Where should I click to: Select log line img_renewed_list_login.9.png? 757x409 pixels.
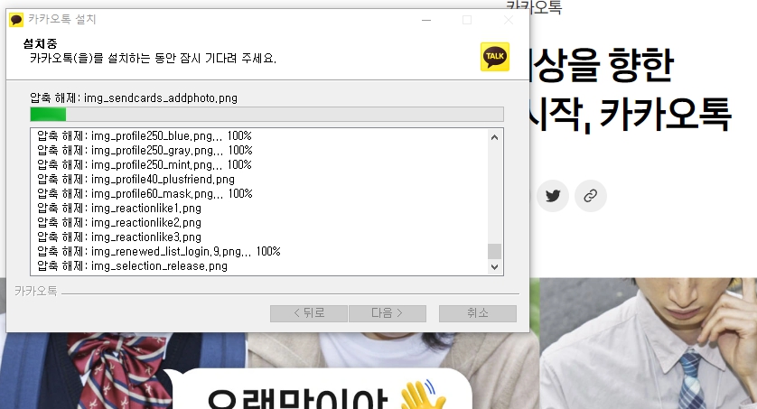(x=159, y=251)
